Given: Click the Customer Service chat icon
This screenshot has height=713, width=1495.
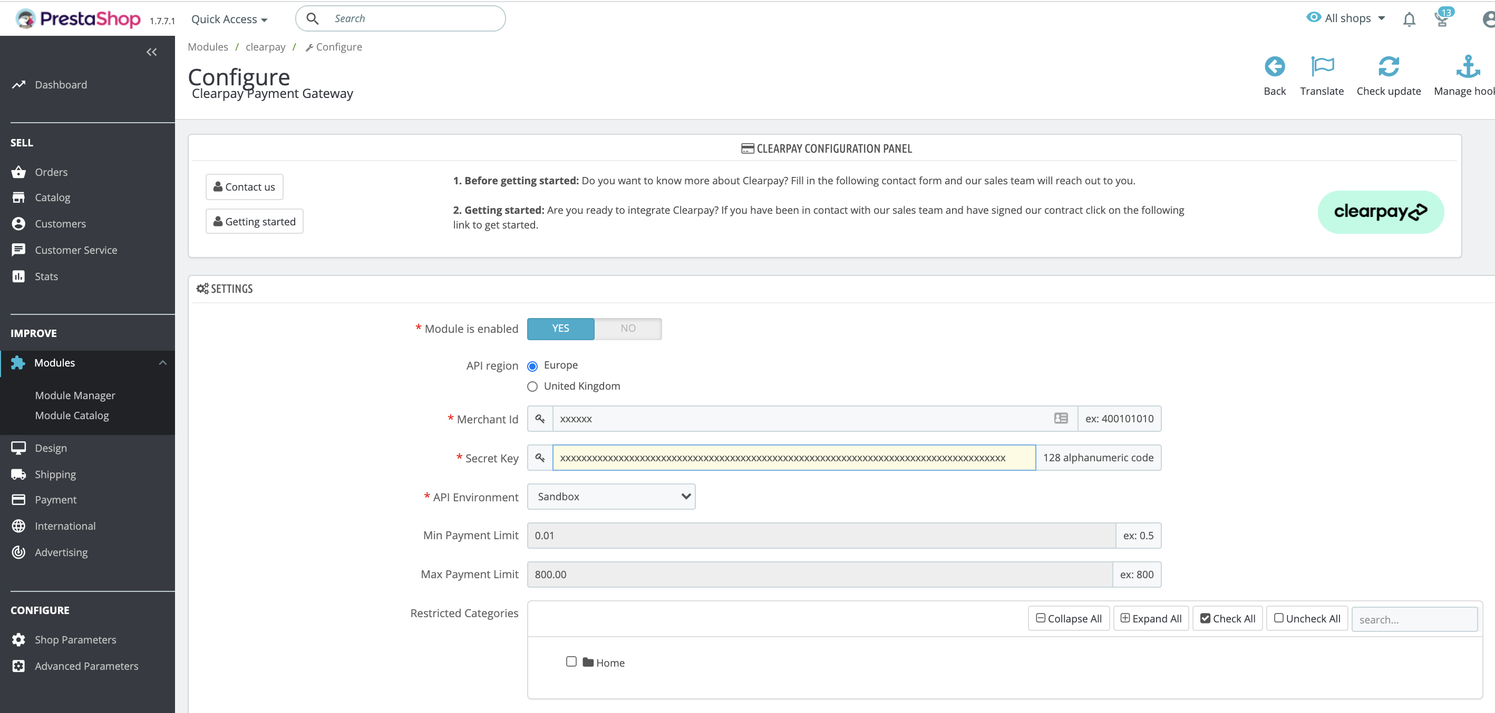Looking at the screenshot, I should click(x=18, y=250).
